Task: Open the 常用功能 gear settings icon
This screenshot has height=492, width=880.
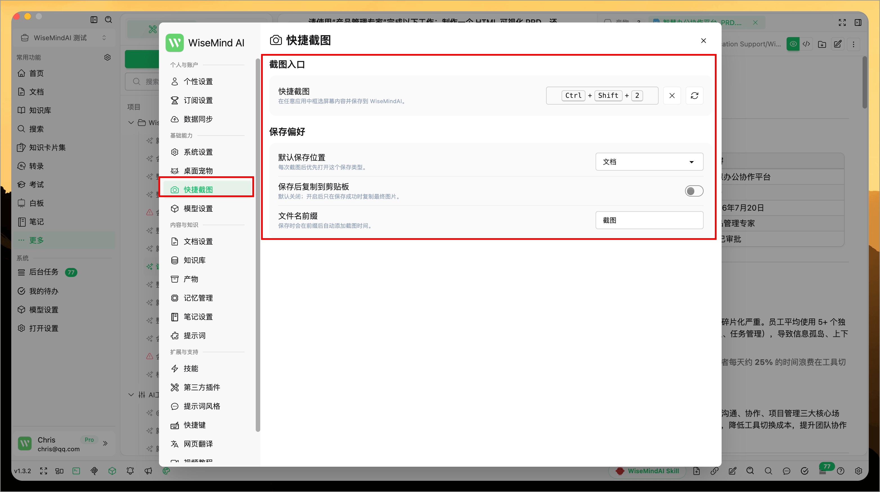Action: (107, 57)
